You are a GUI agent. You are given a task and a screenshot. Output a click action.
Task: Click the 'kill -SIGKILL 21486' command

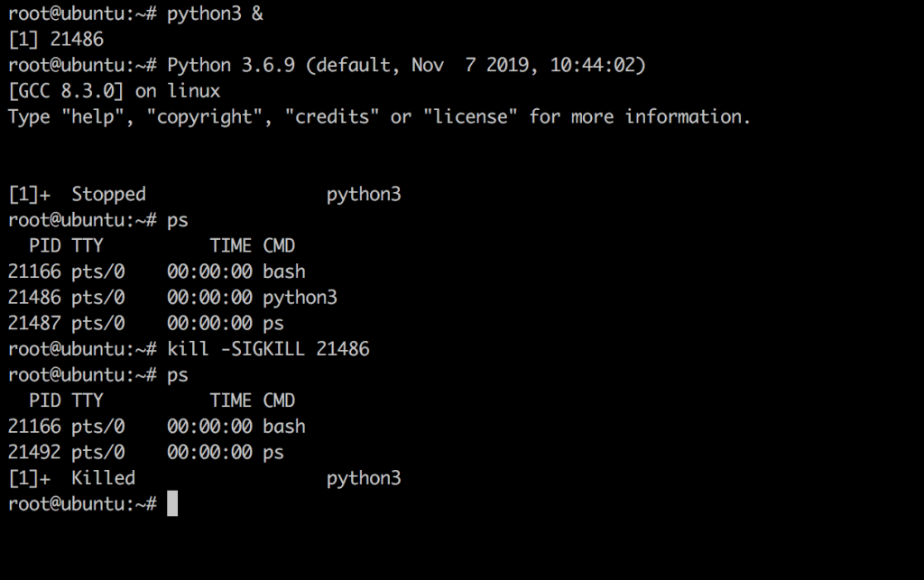268,349
